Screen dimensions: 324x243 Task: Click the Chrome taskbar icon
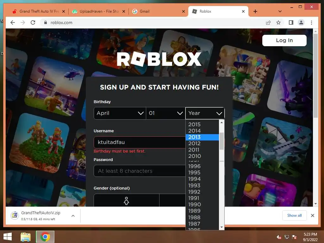coord(45,237)
